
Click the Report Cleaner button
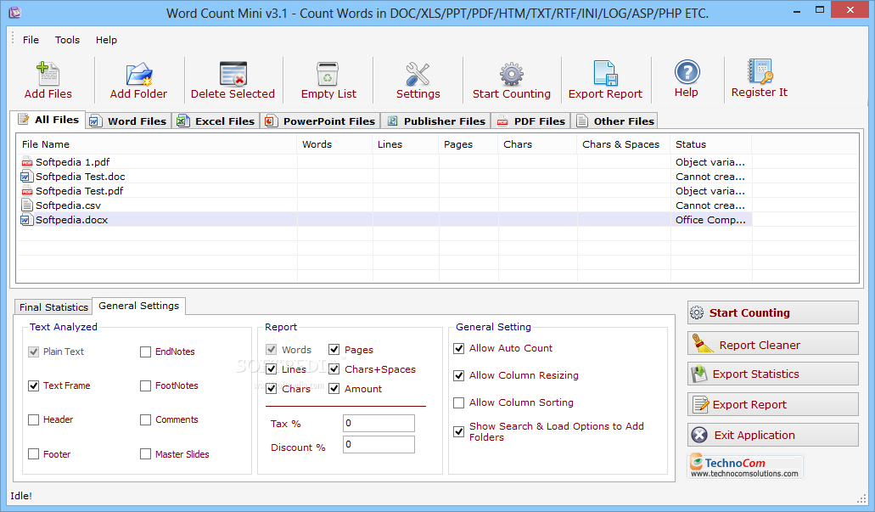point(773,343)
